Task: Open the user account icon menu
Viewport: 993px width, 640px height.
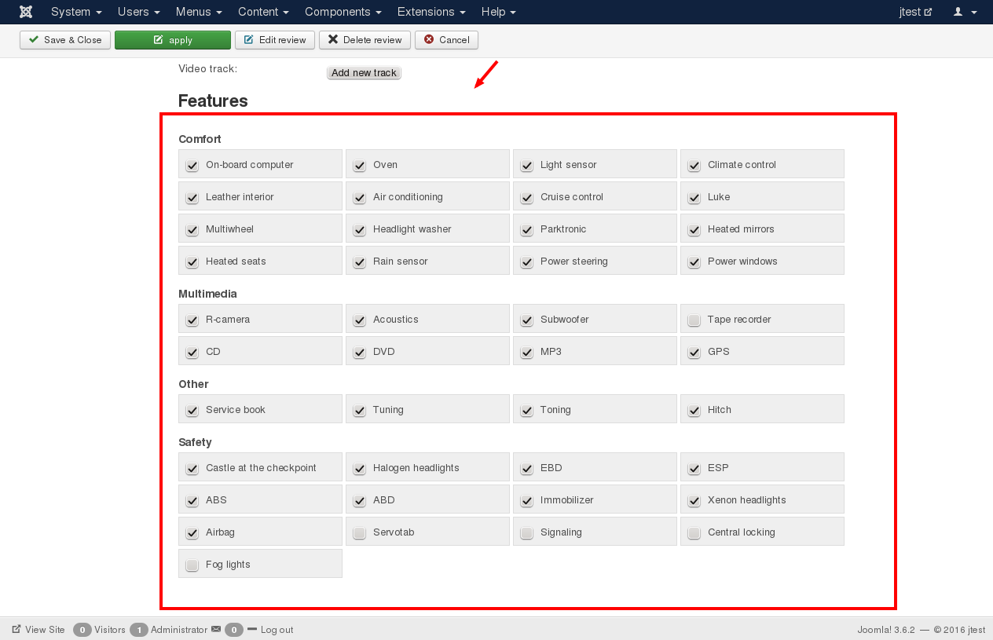Action: [964, 12]
